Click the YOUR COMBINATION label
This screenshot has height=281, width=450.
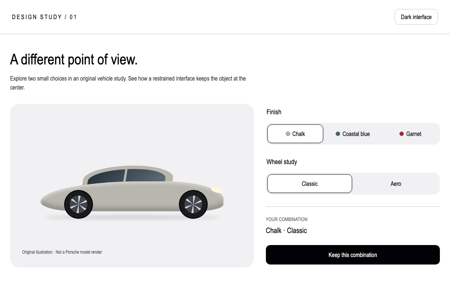point(286,219)
